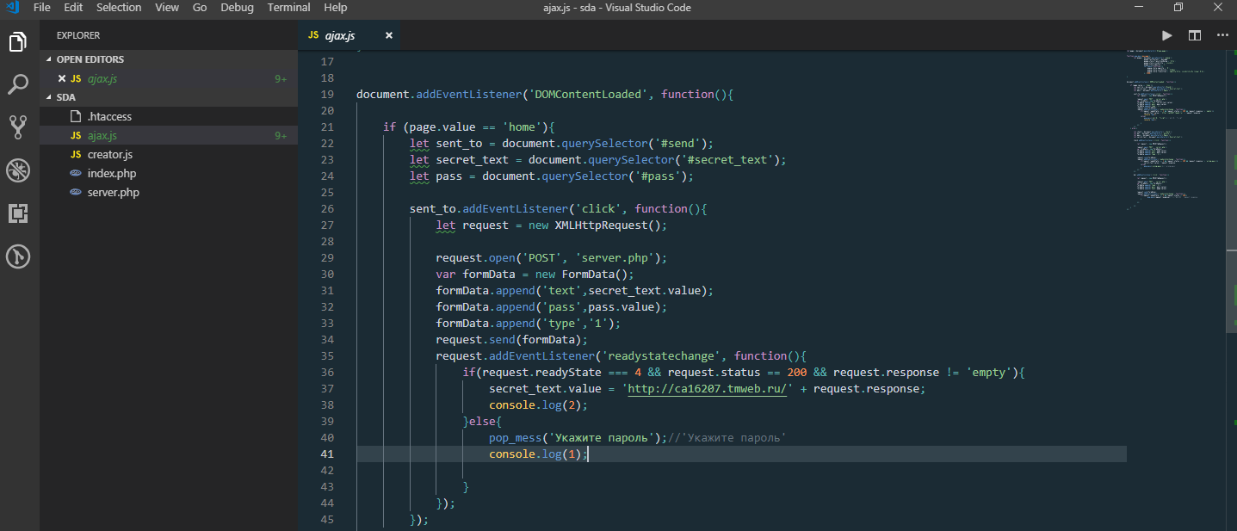Split the editor to the right
Image resolution: width=1237 pixels, height=531 pixels.
tap(1194, 35)
